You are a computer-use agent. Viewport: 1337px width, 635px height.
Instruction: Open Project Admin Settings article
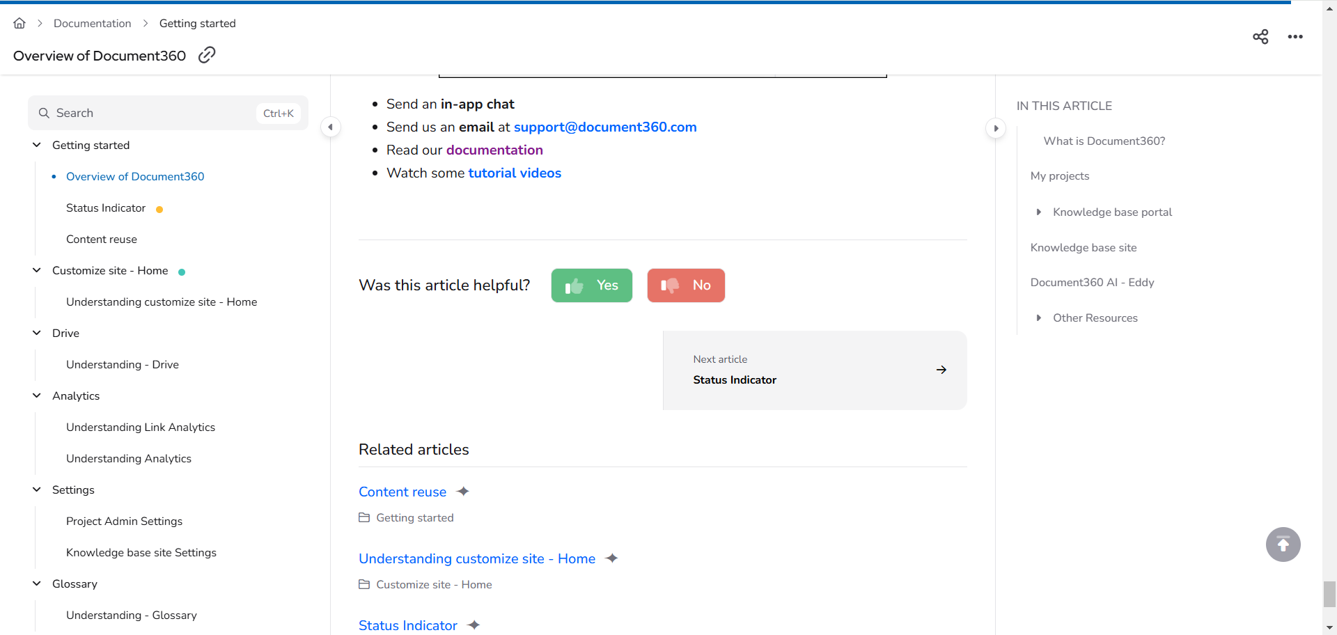124,521
